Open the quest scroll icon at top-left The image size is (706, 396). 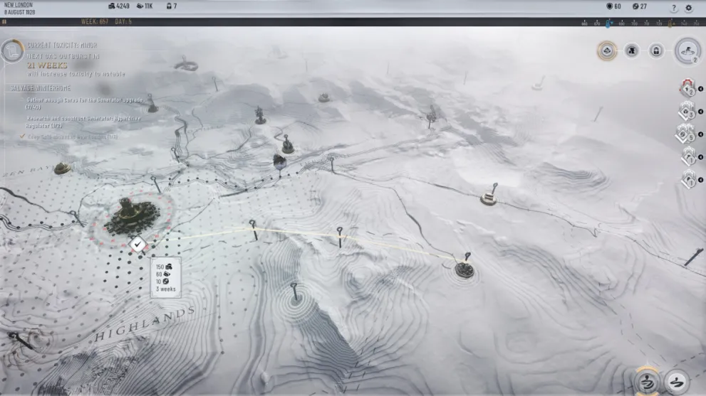pos(11,50)
